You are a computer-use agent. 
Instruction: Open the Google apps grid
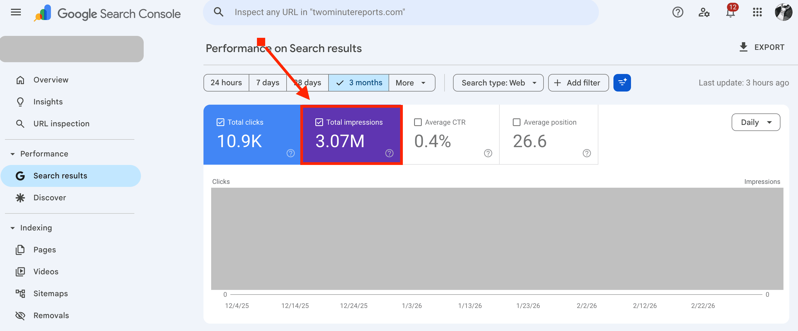tap(757, 12)
